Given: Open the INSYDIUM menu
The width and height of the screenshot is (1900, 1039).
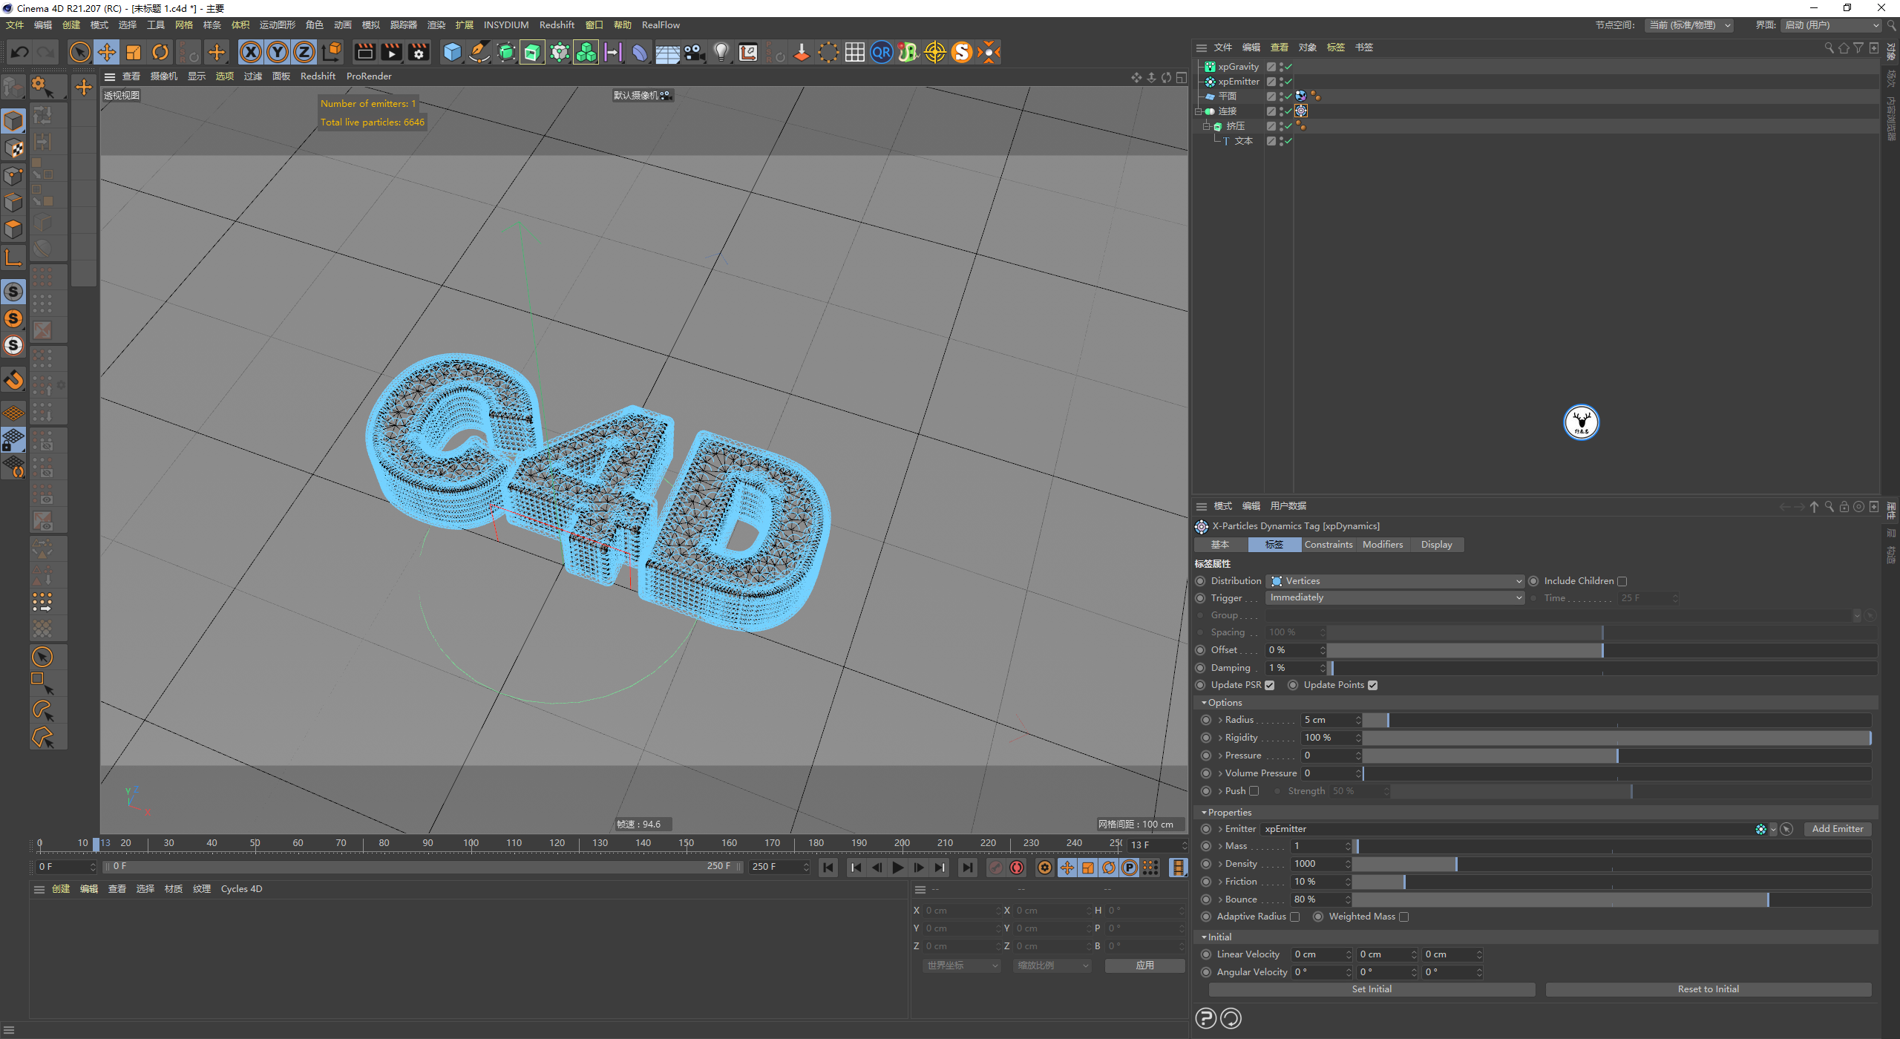Looking at the screenshot, I should click(x=505, y=24).
